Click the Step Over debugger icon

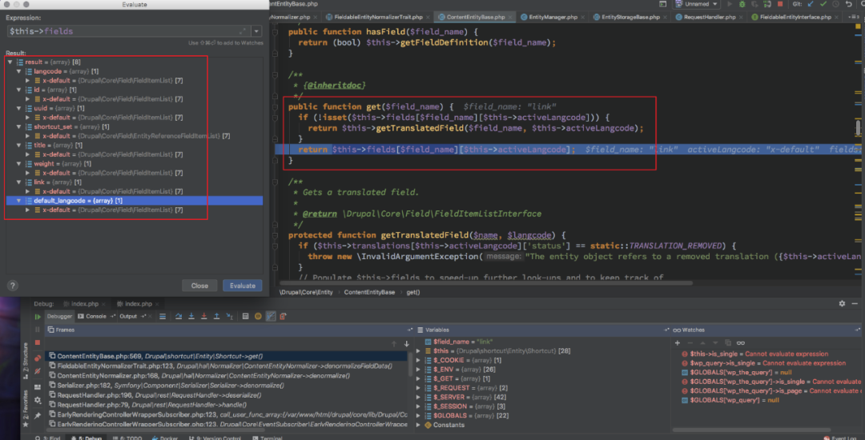point(178,316)
